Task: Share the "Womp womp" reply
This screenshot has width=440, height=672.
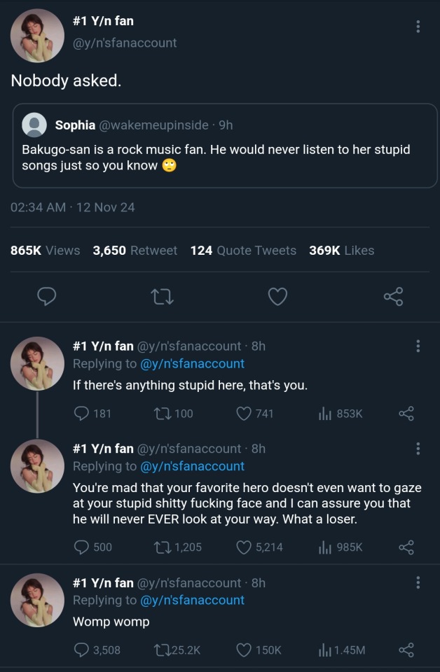Action: coord(406,650)
